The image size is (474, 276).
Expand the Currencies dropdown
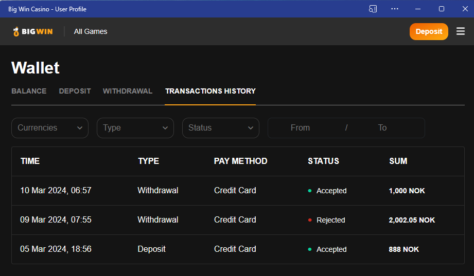click(x=50, y=128)
